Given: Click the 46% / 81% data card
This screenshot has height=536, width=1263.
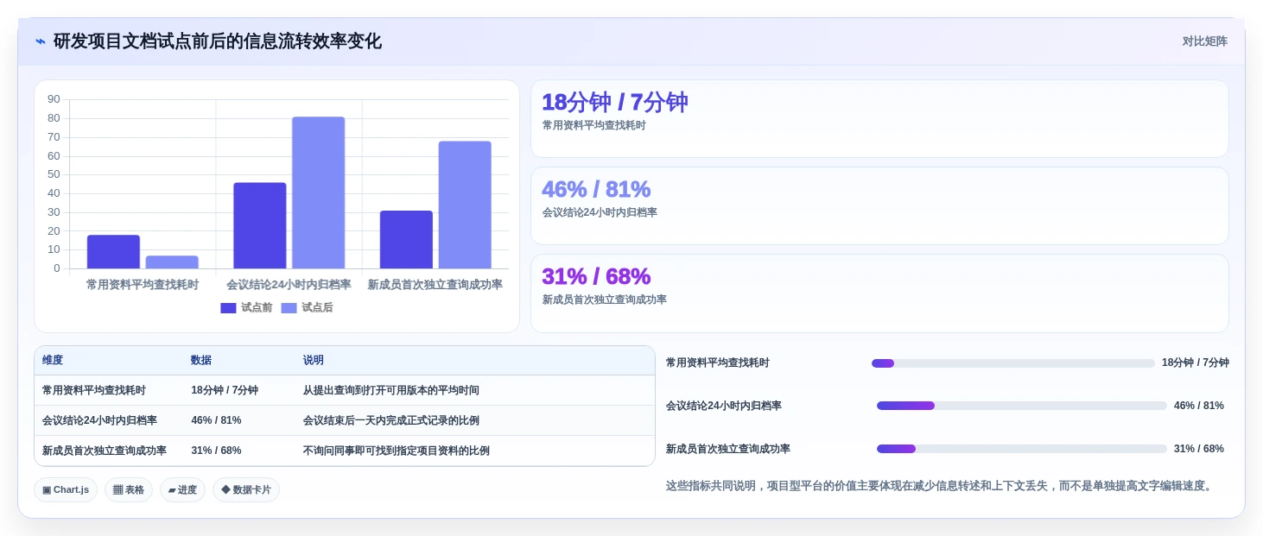Looking at the screenshot, I should pos(879,206).
